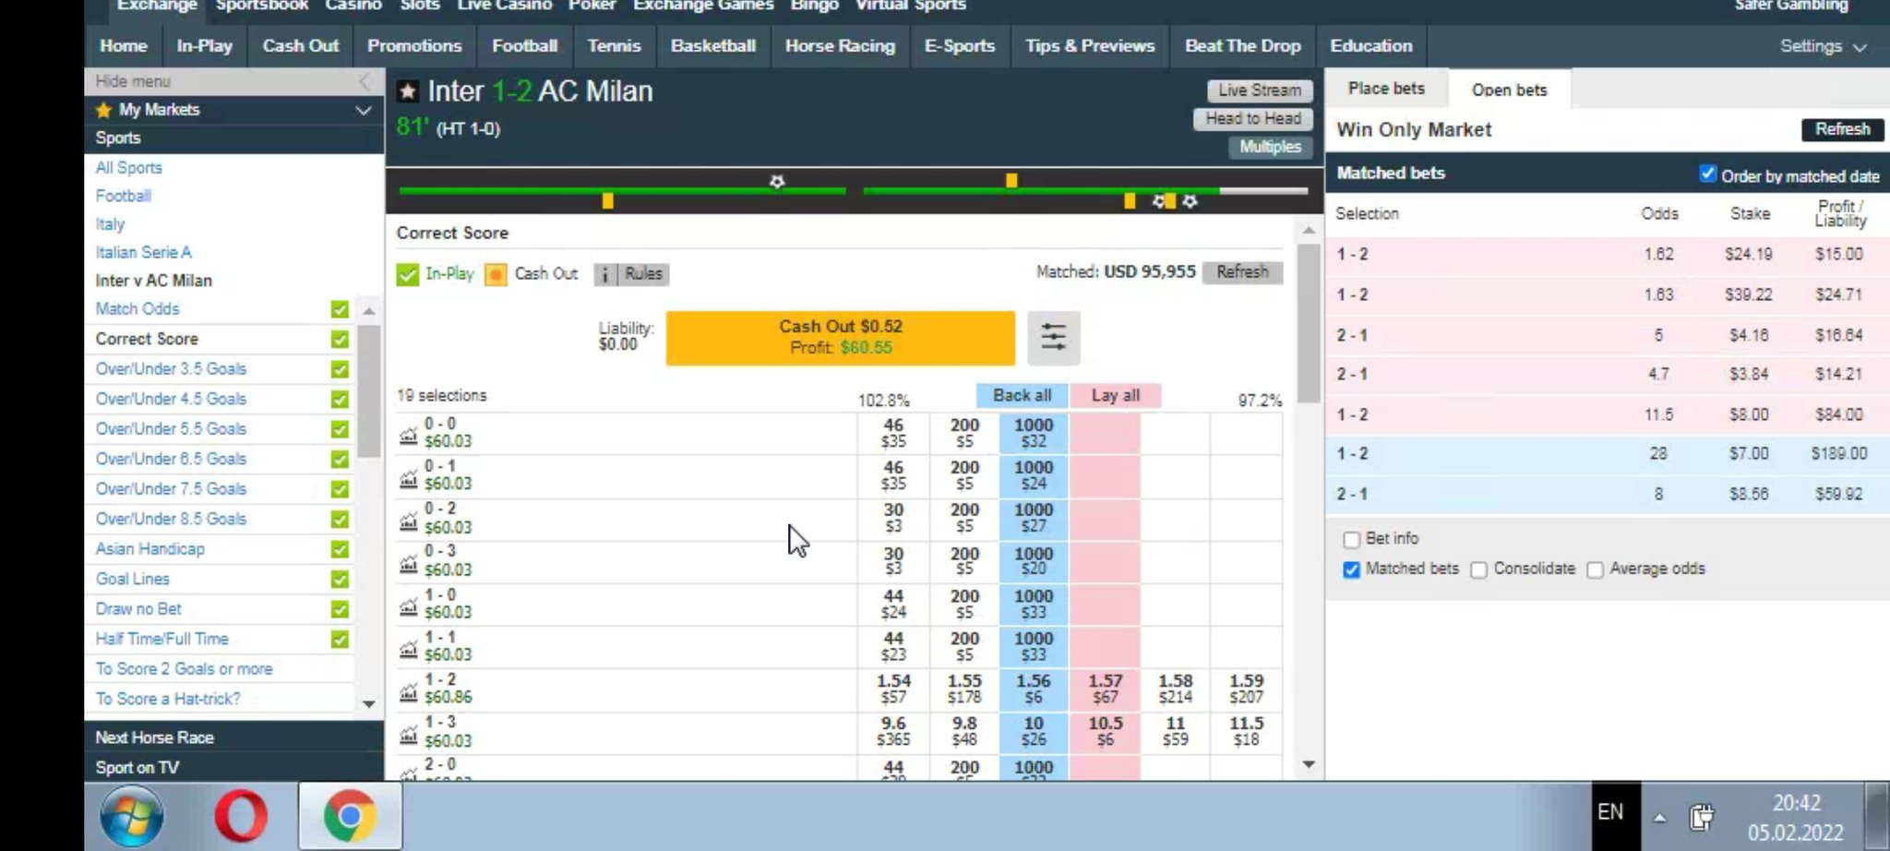
Task: Switch to Open bets tab
Action: [x=1509, y=90]
